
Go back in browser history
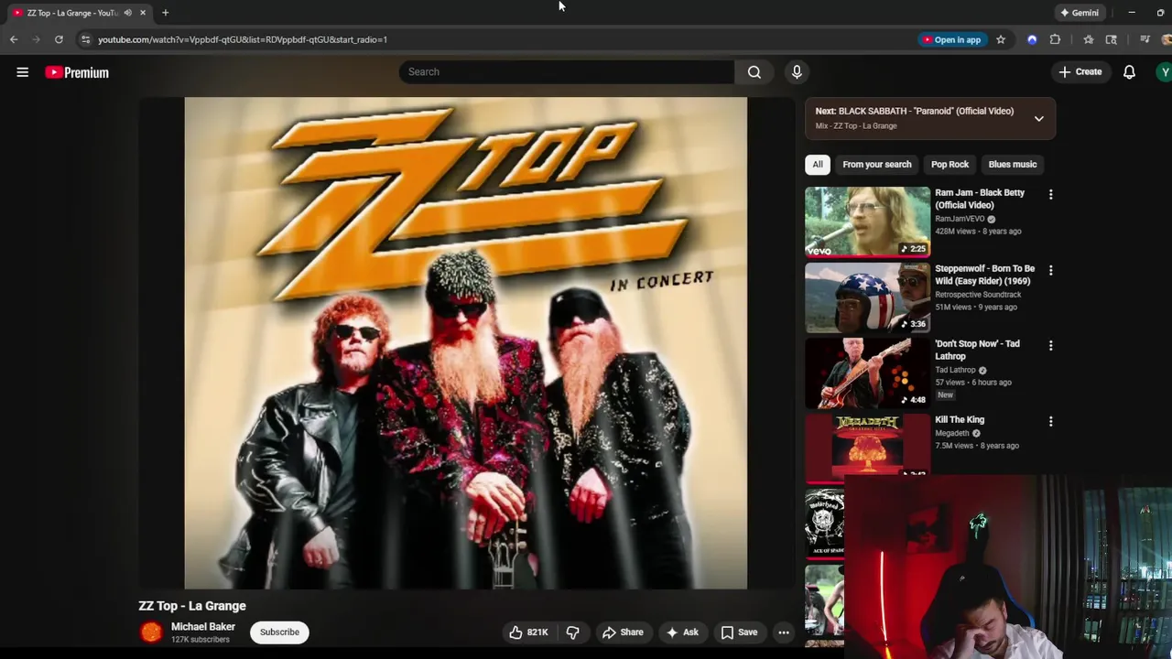14,39
